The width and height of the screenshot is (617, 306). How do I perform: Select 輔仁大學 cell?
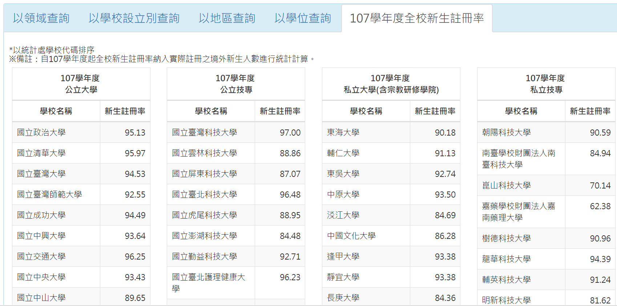366,153
